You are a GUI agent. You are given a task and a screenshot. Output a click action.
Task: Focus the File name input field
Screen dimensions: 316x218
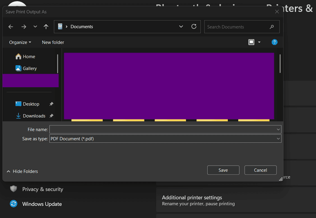click(165, 130)
